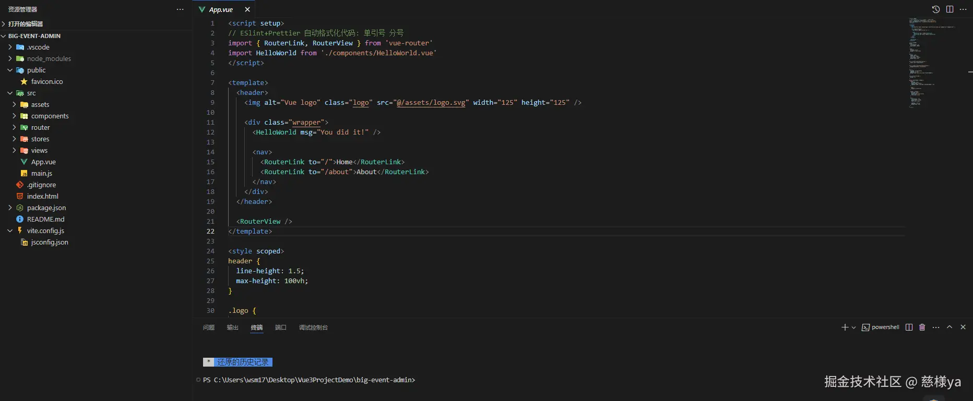Expand the router folder chevron

tap(14, 127)
